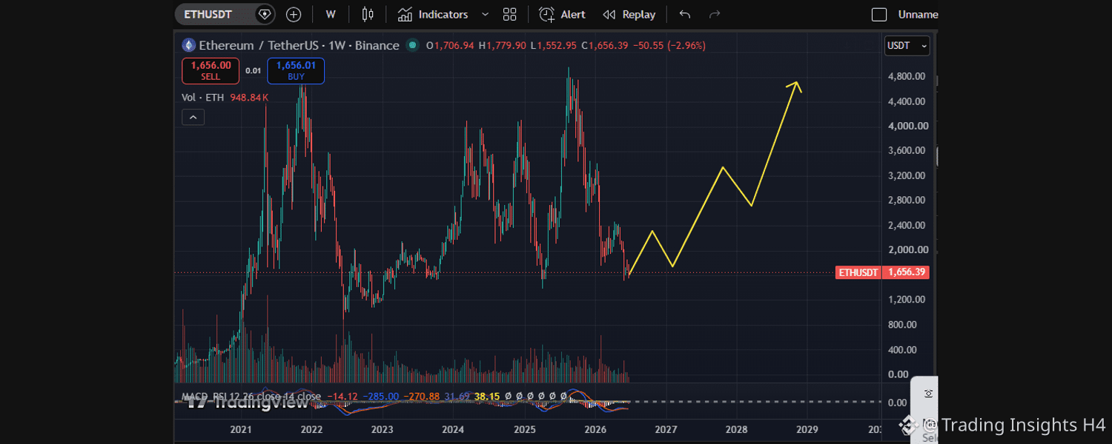Click the 1,656.00 SELL button

pyautogui.click(x=211, y=70)
